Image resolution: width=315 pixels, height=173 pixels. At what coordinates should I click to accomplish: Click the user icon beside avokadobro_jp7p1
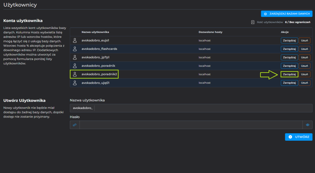(74, 57)
